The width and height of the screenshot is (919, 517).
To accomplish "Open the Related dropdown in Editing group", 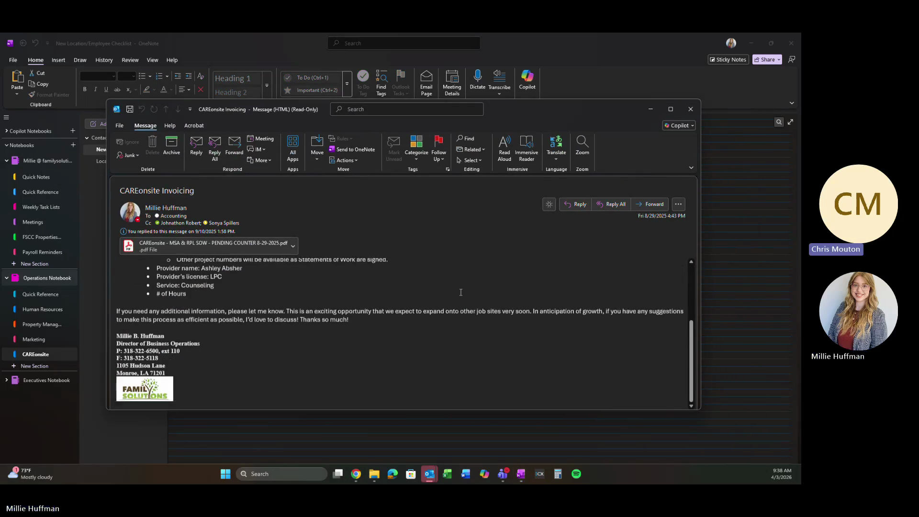I will tap(471, 149).
